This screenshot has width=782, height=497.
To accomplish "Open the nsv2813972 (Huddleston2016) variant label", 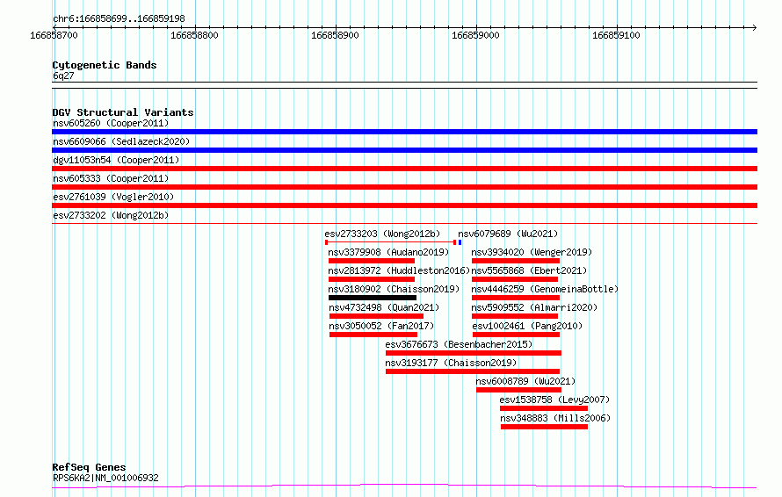I will point(399,270).
